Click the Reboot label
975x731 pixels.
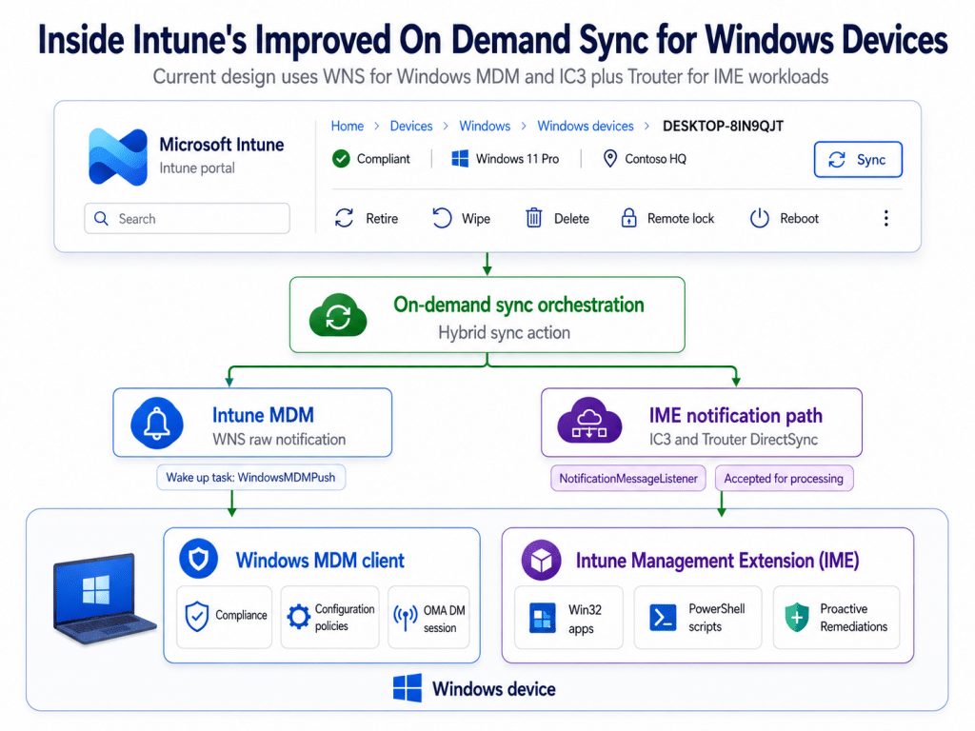point(799,219)
